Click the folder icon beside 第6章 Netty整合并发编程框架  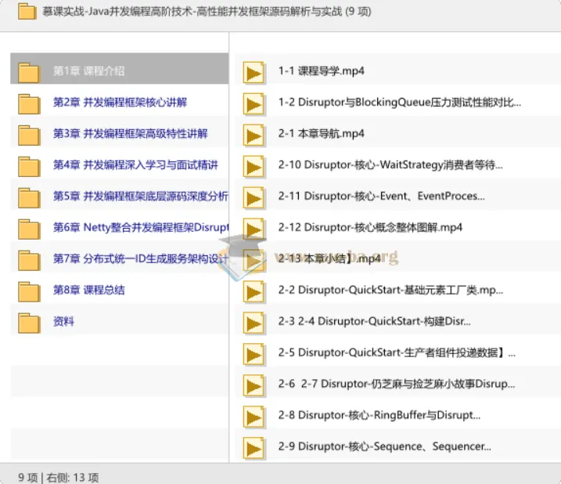pos(29,229)
